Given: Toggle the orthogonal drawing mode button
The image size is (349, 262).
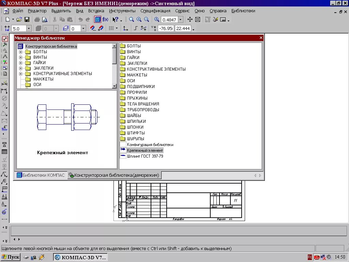Looking at the screenshot, I should click(136, 28).
